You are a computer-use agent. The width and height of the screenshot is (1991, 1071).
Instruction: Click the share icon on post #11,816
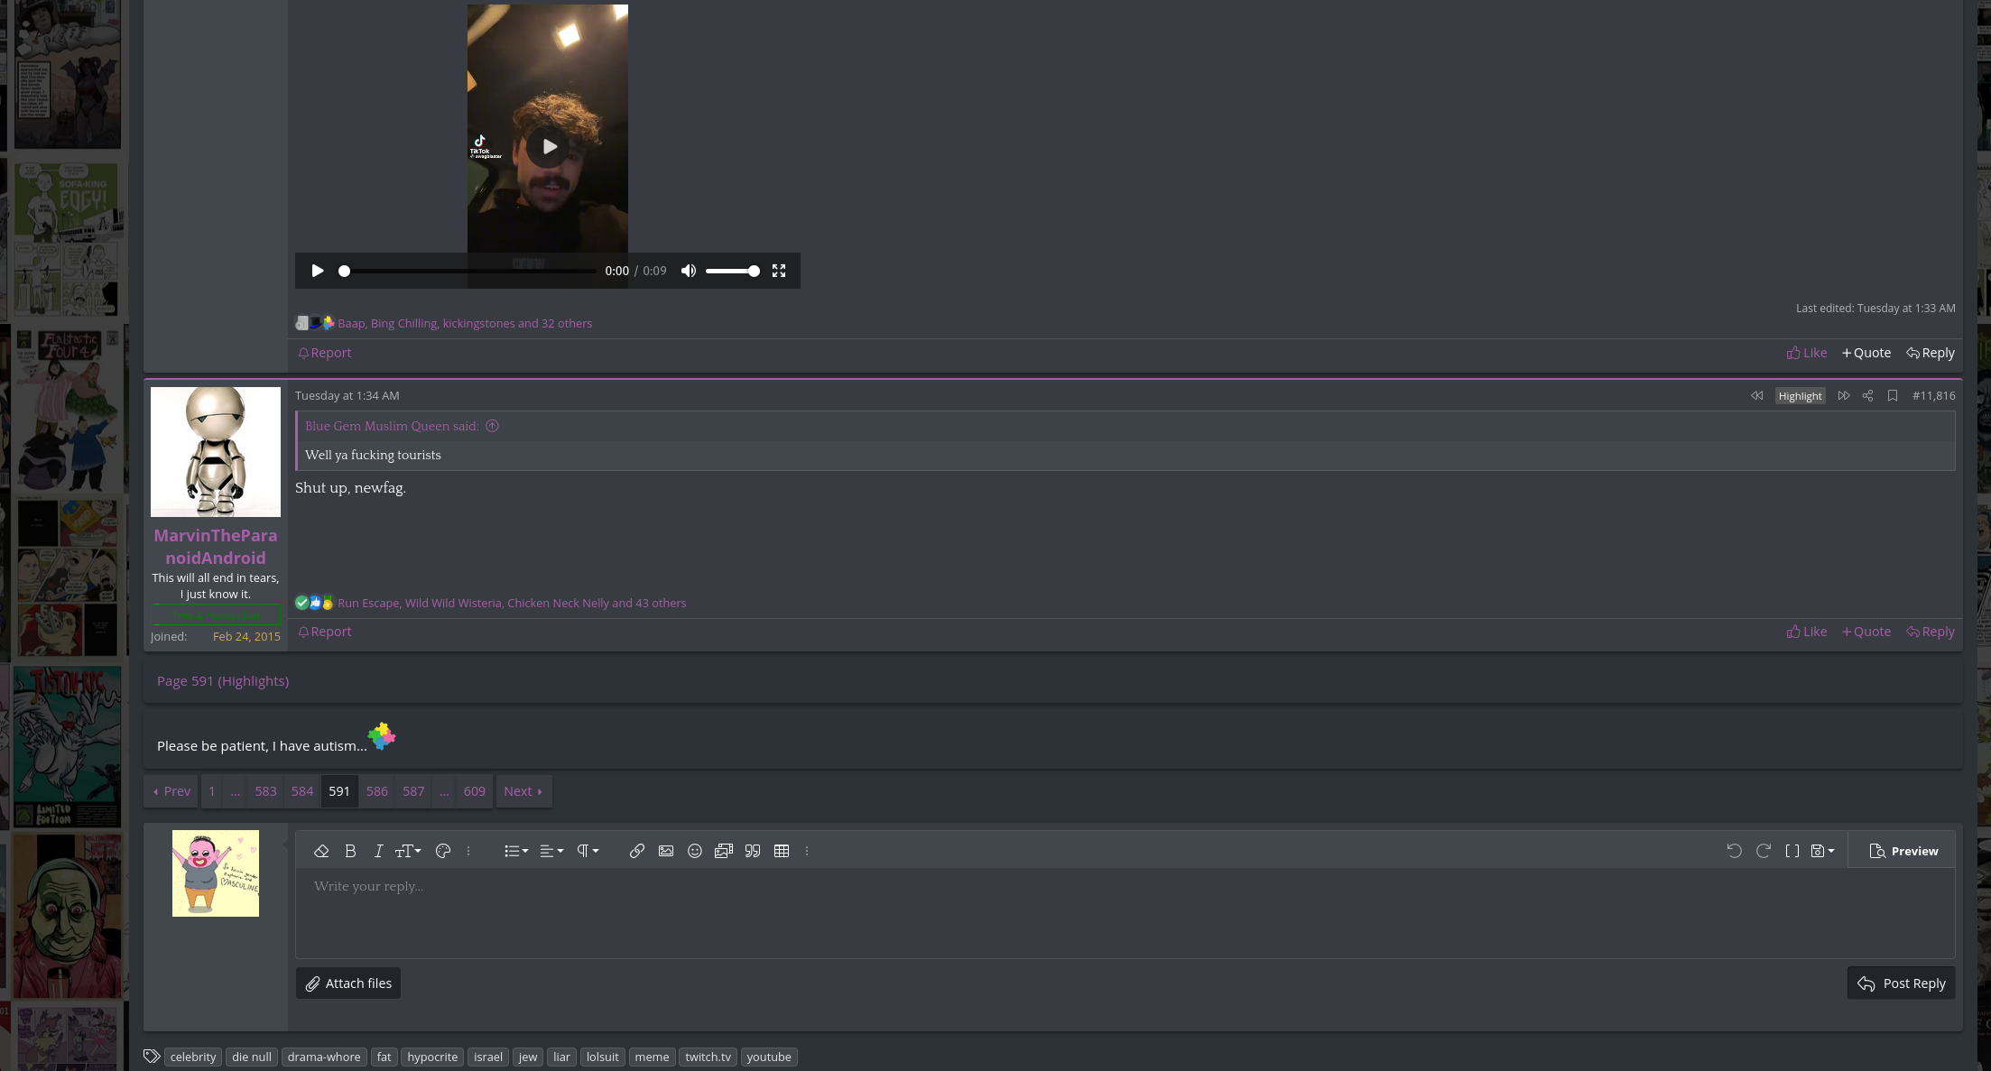[x=1867, y=395]
